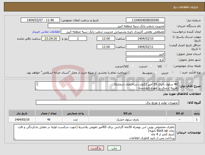The image size is (205, 155).
Task: Click the row number cell 1
Action: tap(197, 119)
